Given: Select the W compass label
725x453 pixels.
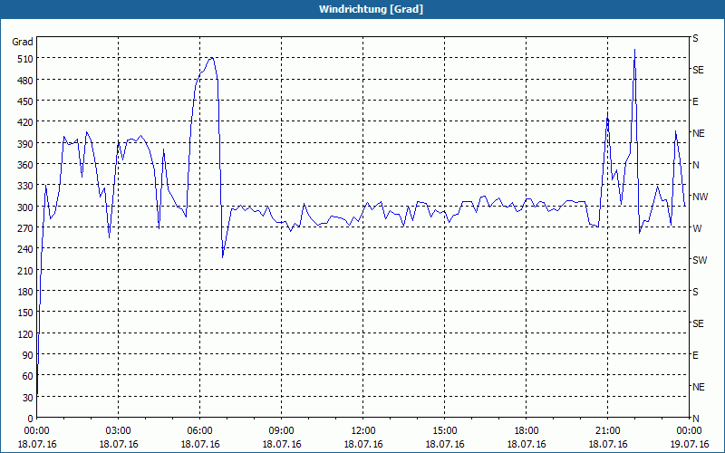Looking at the screenshot, I should coord(697,228).
